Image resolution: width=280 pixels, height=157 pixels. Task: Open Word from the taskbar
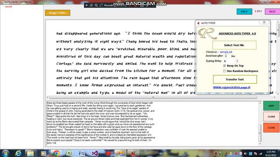click(x=82, y=154)
